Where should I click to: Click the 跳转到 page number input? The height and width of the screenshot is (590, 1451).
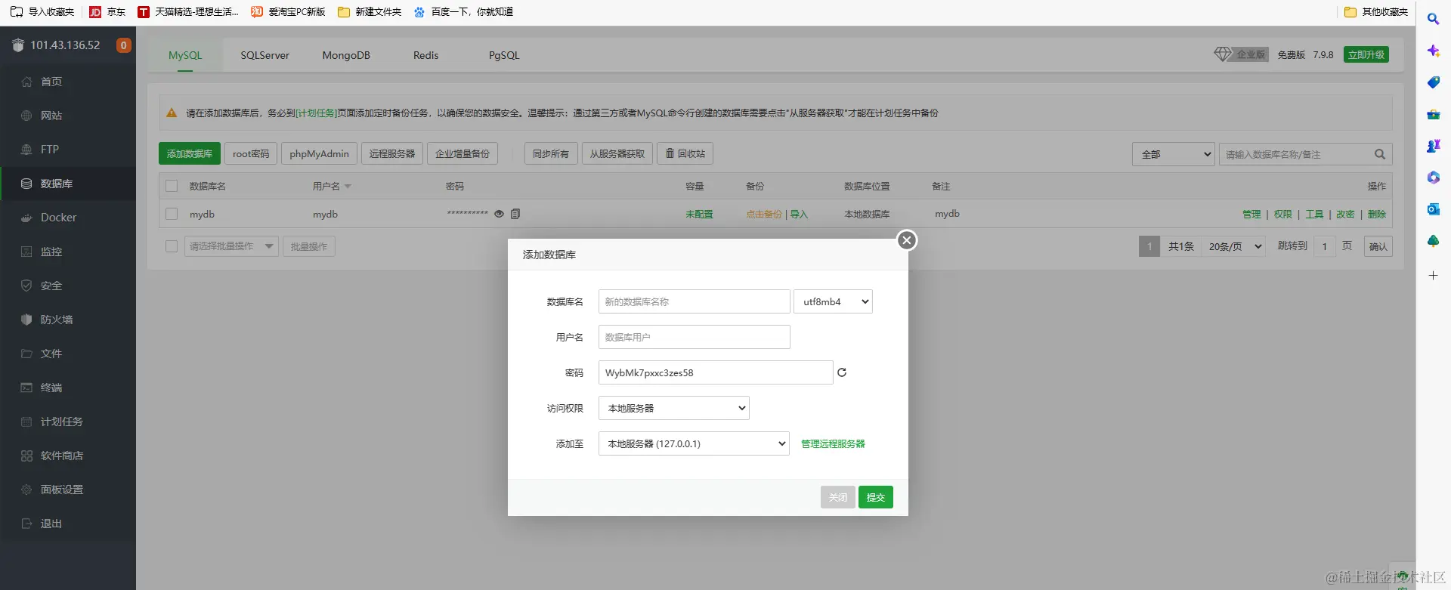tap(1325, 246)
